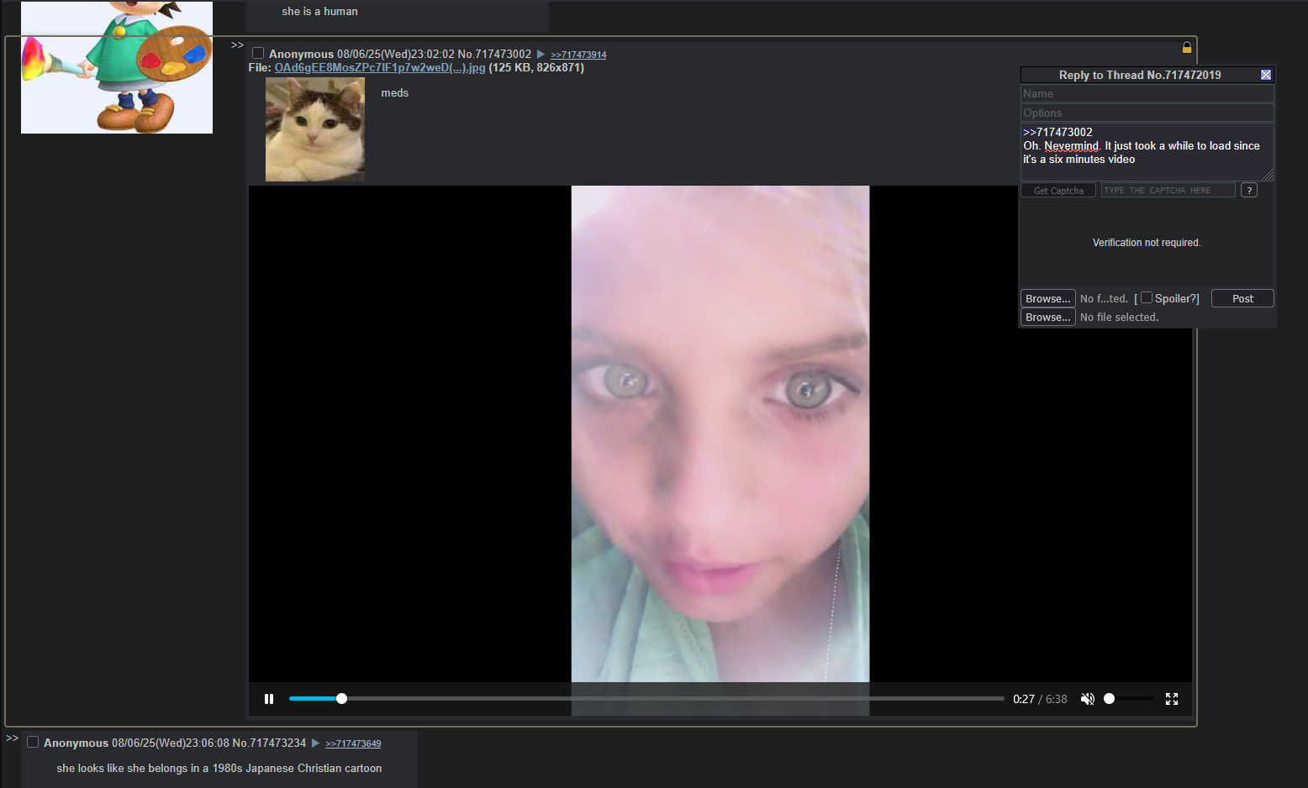Click the video progress bar
Image resolution: width=1308 pixels, height=788 pixels.
point(646,699)
